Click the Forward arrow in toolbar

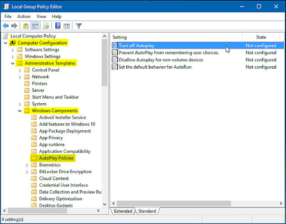coord(15,26)
